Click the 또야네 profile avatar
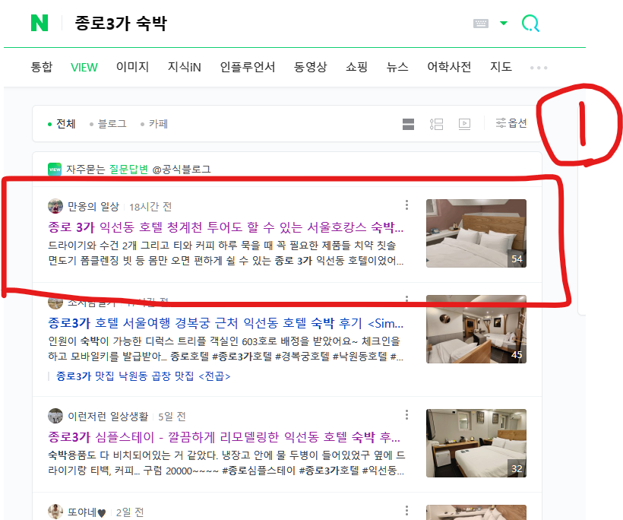The width and height of the screenshot is (623, 520). 55,512
